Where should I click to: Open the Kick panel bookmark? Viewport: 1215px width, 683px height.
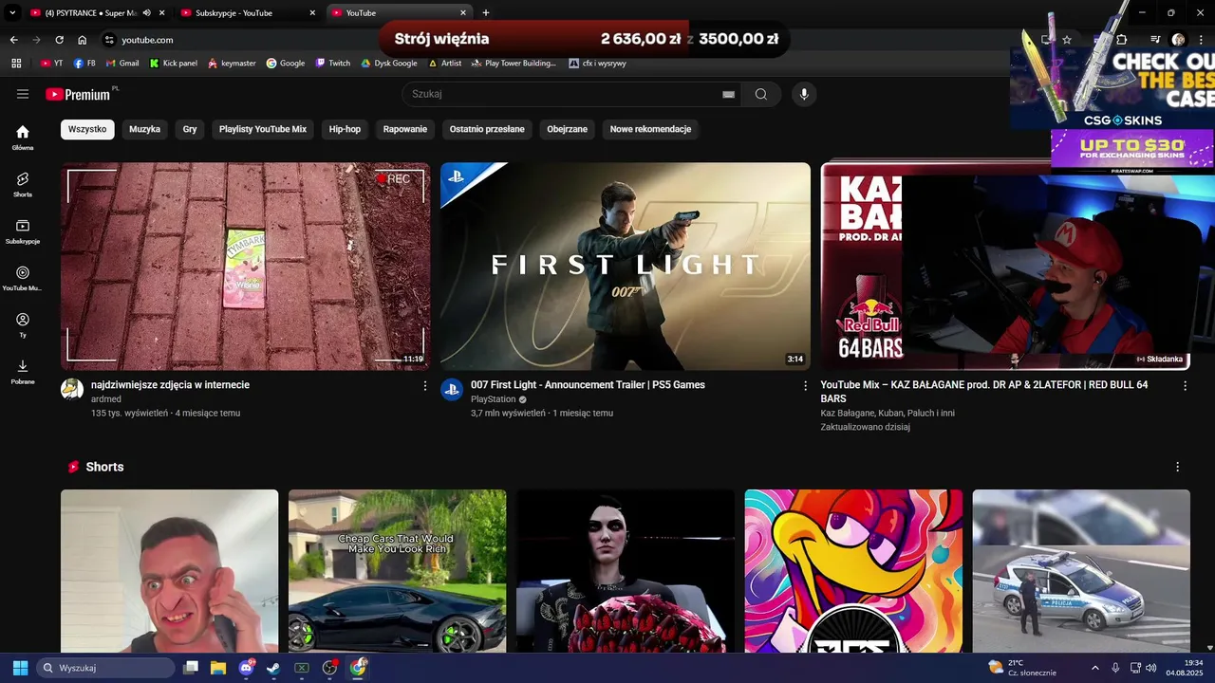coord(174,64)
